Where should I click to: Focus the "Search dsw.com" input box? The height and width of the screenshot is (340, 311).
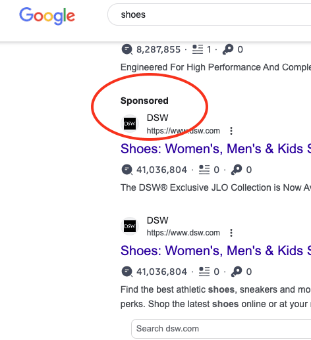[221, 329]
